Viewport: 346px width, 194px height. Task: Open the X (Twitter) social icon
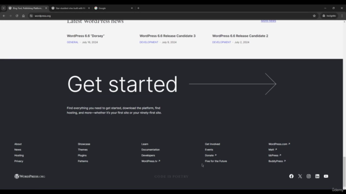300,176
